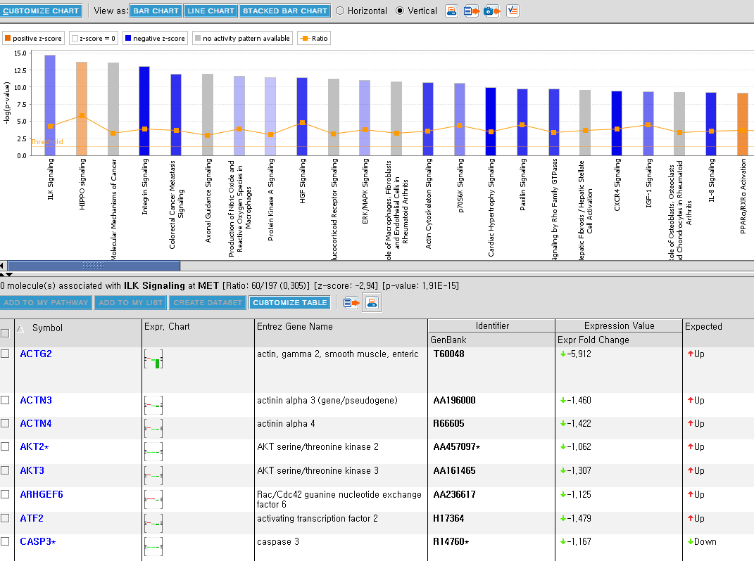754x561 pixels.
Task: Export table data using the icon beside Customize Table
Action: pyautogui.click(x=351, y=302)
